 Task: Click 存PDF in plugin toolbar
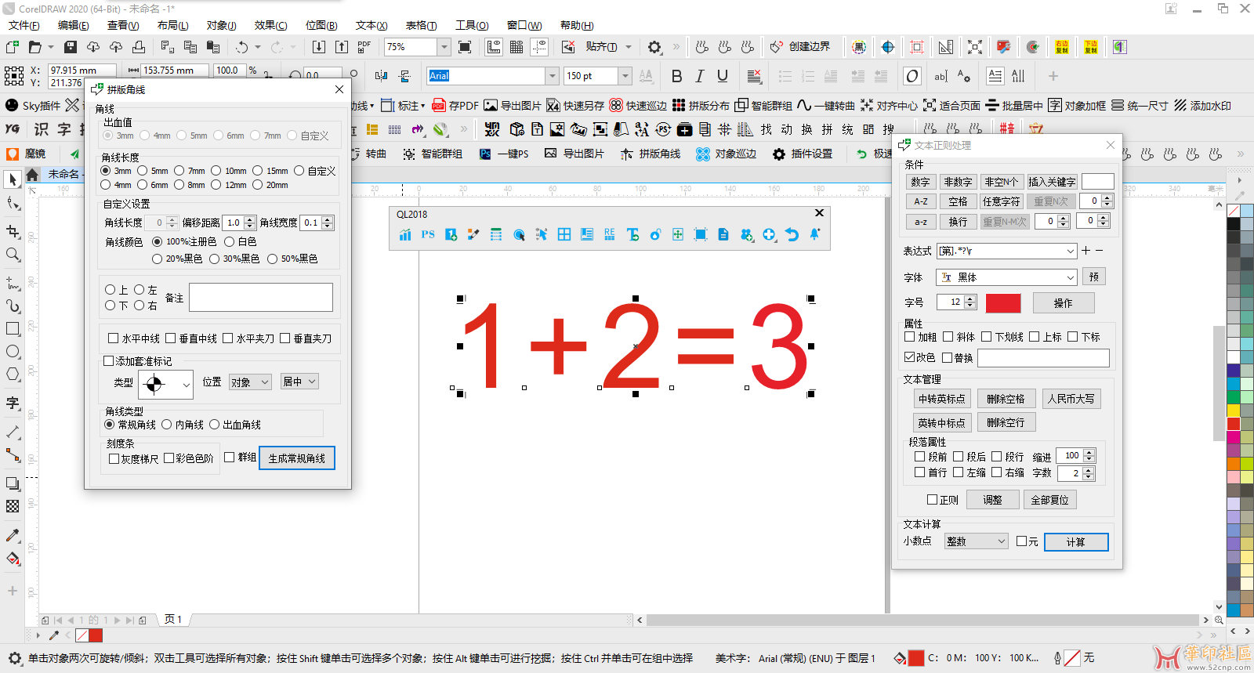455,106
